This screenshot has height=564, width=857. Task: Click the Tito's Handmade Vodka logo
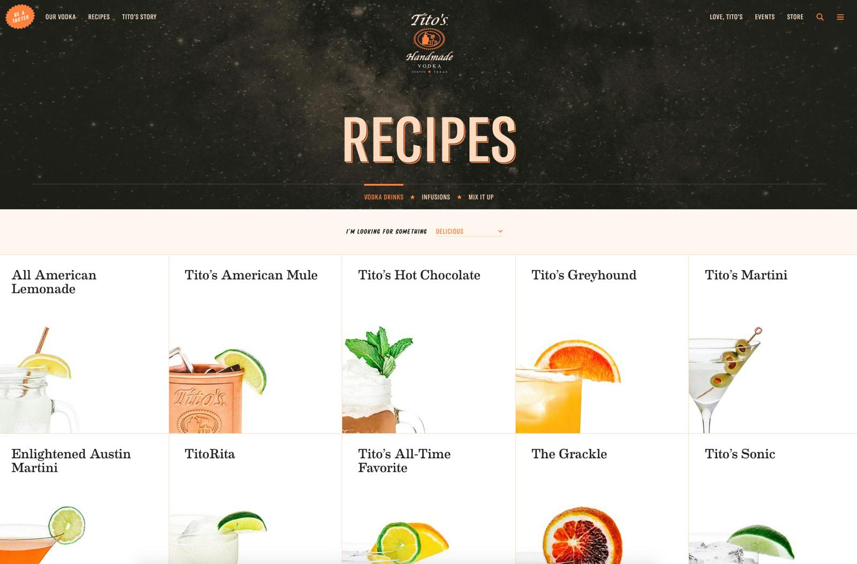point(429,43)
